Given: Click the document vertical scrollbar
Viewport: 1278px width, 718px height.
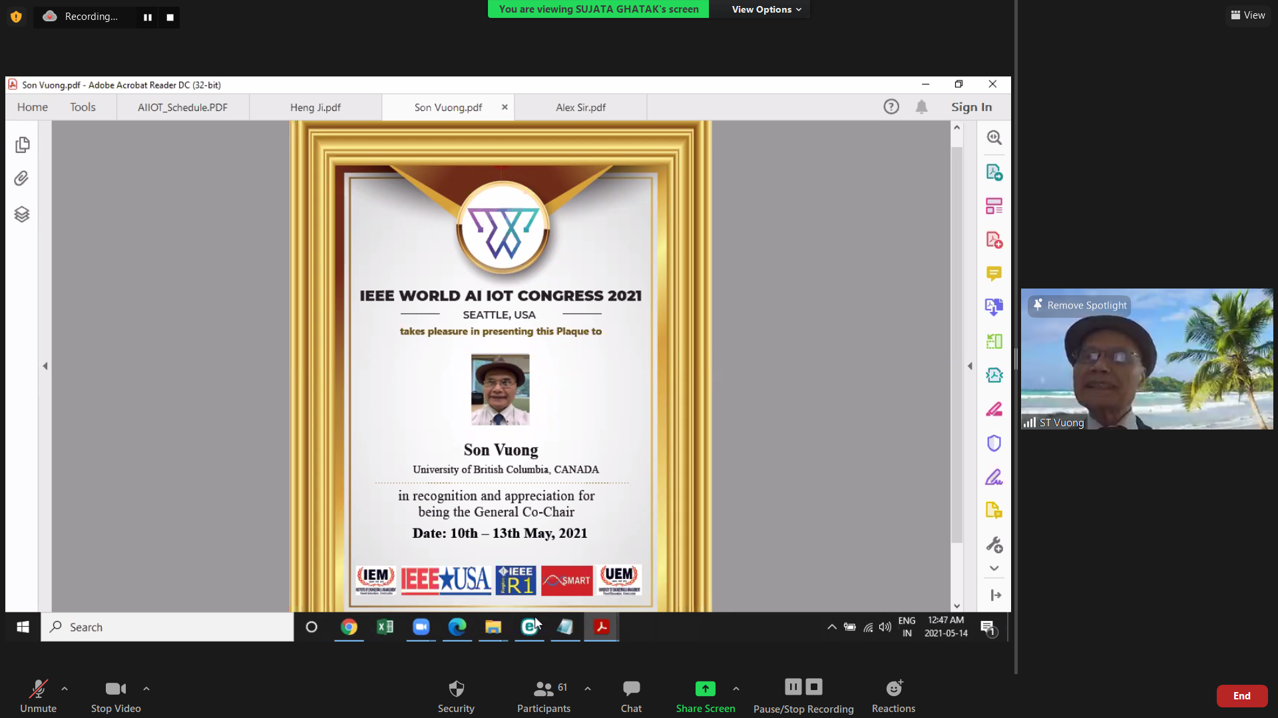Looking at the screenshot, I should pos(957,344).
